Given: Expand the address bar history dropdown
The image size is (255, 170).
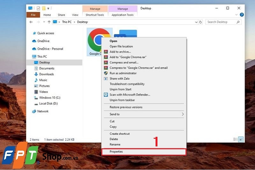Looking at the screenshot, I should 196,22.
